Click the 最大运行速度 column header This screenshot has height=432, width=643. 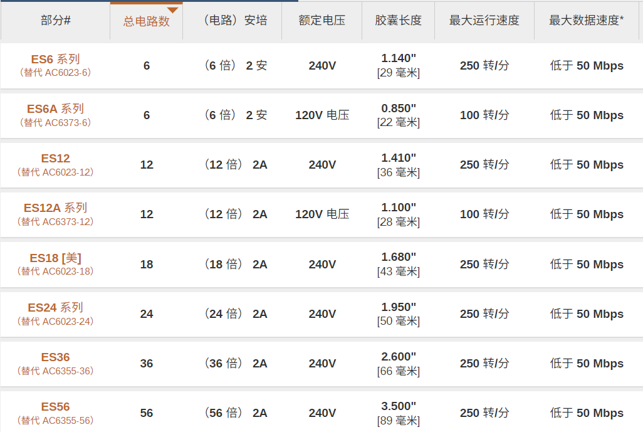[x=484, y=20]
